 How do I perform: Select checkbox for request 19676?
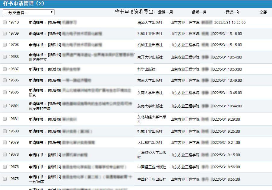pos(5,167)
